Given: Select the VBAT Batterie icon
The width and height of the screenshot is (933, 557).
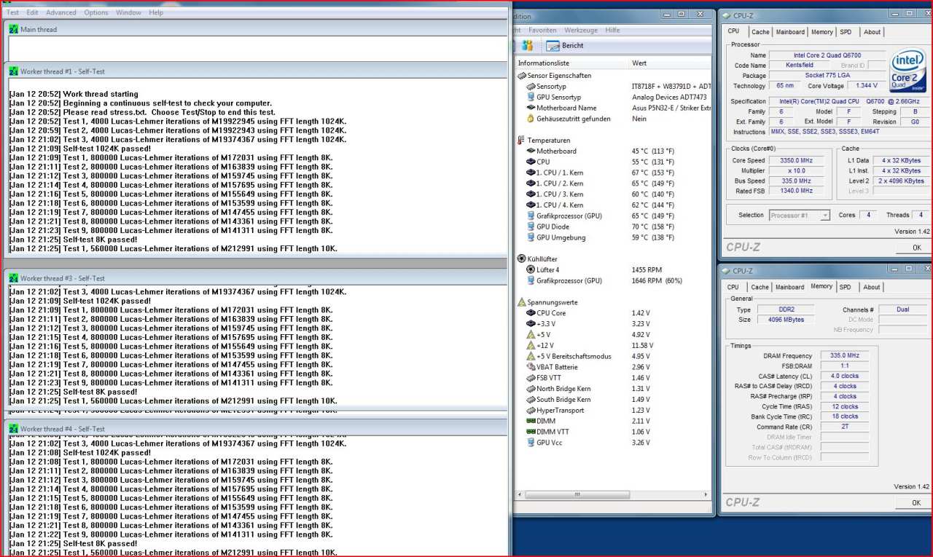Looking at the screenshot, I should coord(530,367).
